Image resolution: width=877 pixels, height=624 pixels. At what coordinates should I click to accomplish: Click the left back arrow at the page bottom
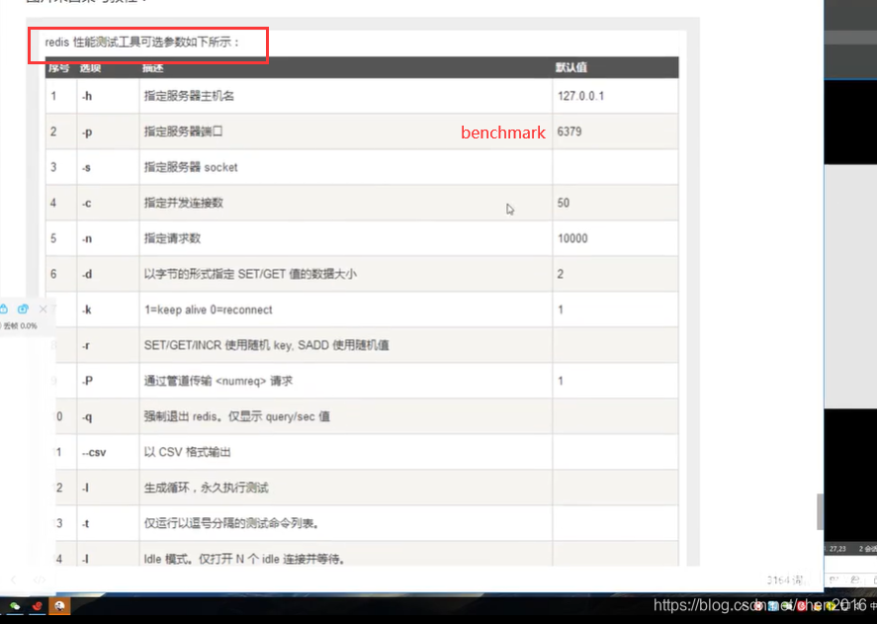click(x=14, y=579)
